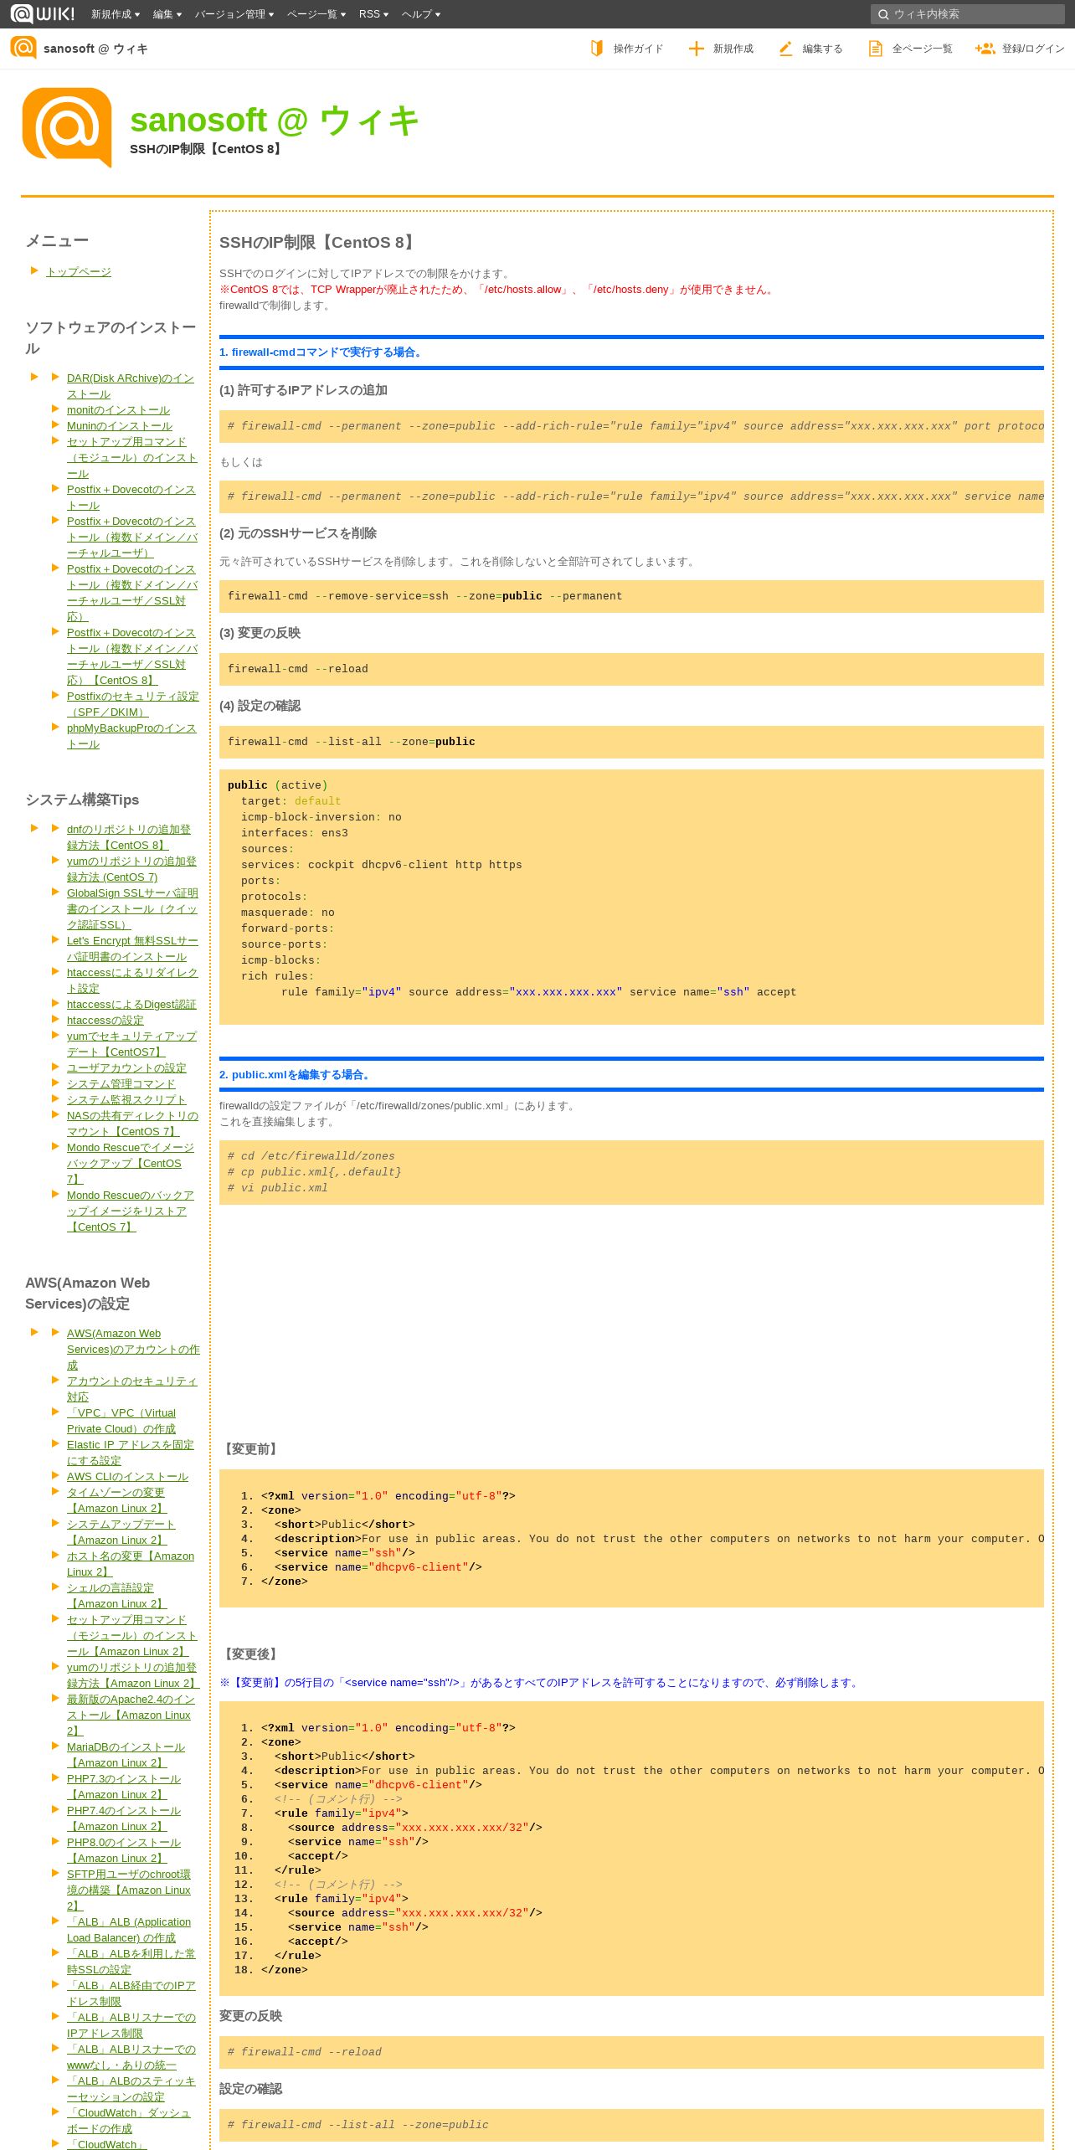
Task: Click arrow bullet beside monitのインストール
Action: click(55, 409)
